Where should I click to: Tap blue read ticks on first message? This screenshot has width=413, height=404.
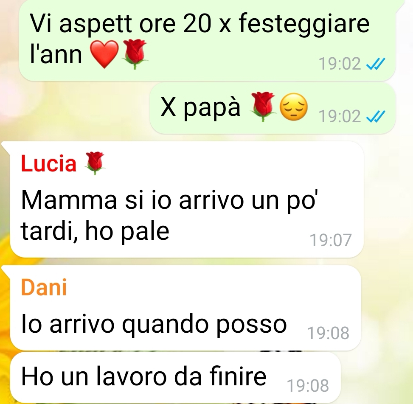pyautogui.click(x=376, y=64)
